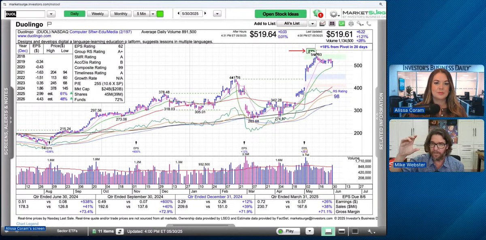486x240 pixels.
Task: Click the 5/30/2025 date field
Action: (x=192, y=13)
